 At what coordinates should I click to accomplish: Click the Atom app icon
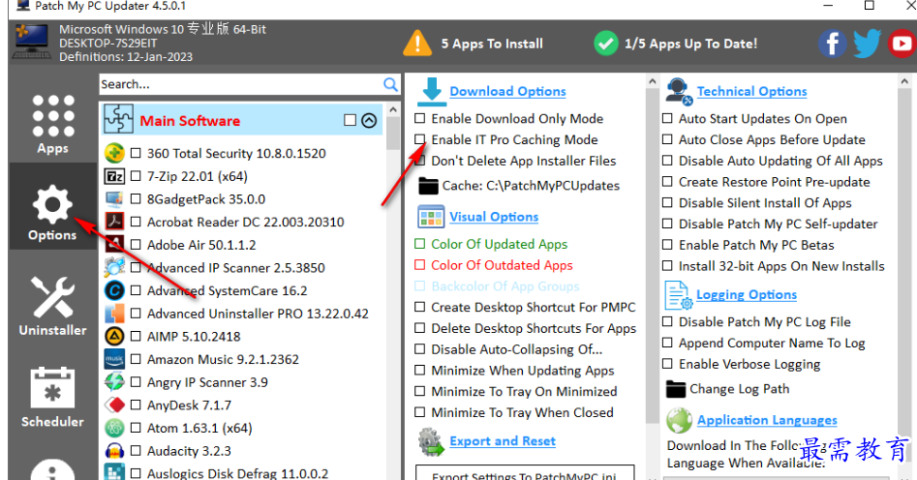pos(114,428)
